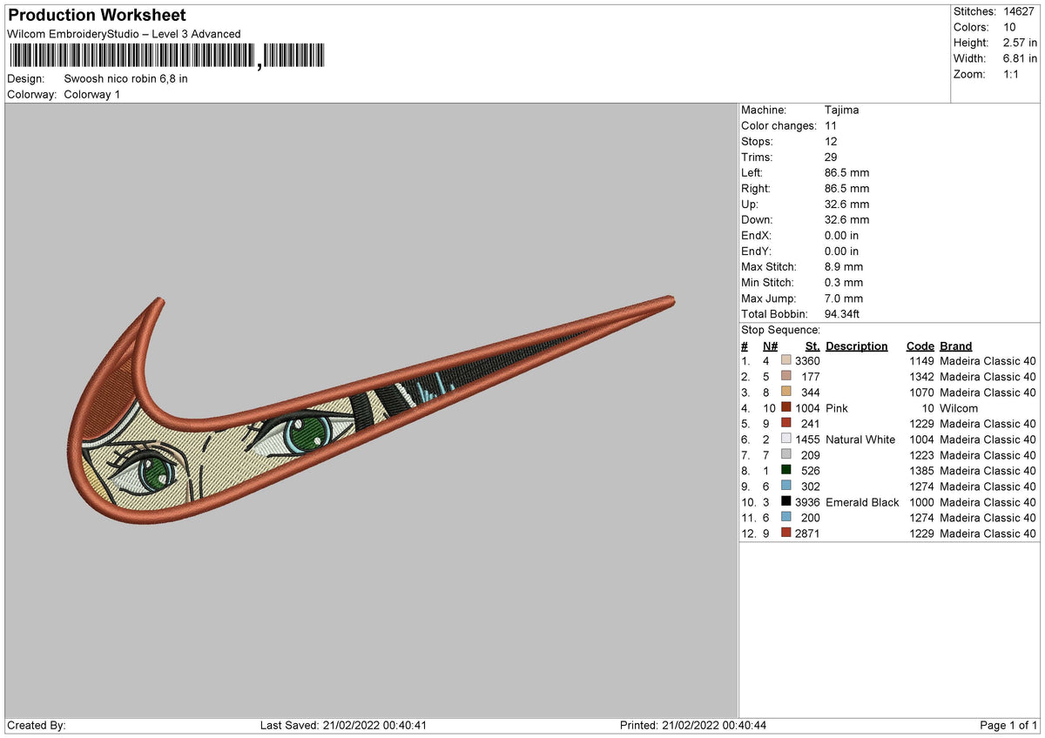Click the Zoom value '1:1'
Screen dimensions: 1045x738
coord(1011,74)
